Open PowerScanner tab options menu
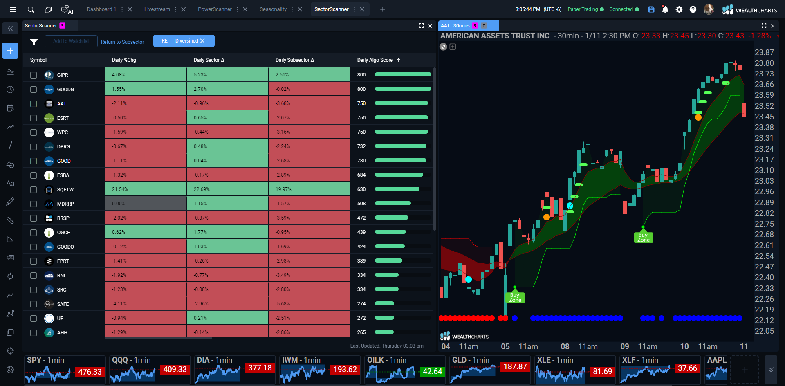This screenshot has height=386, width=785. [x=237, y=9]
